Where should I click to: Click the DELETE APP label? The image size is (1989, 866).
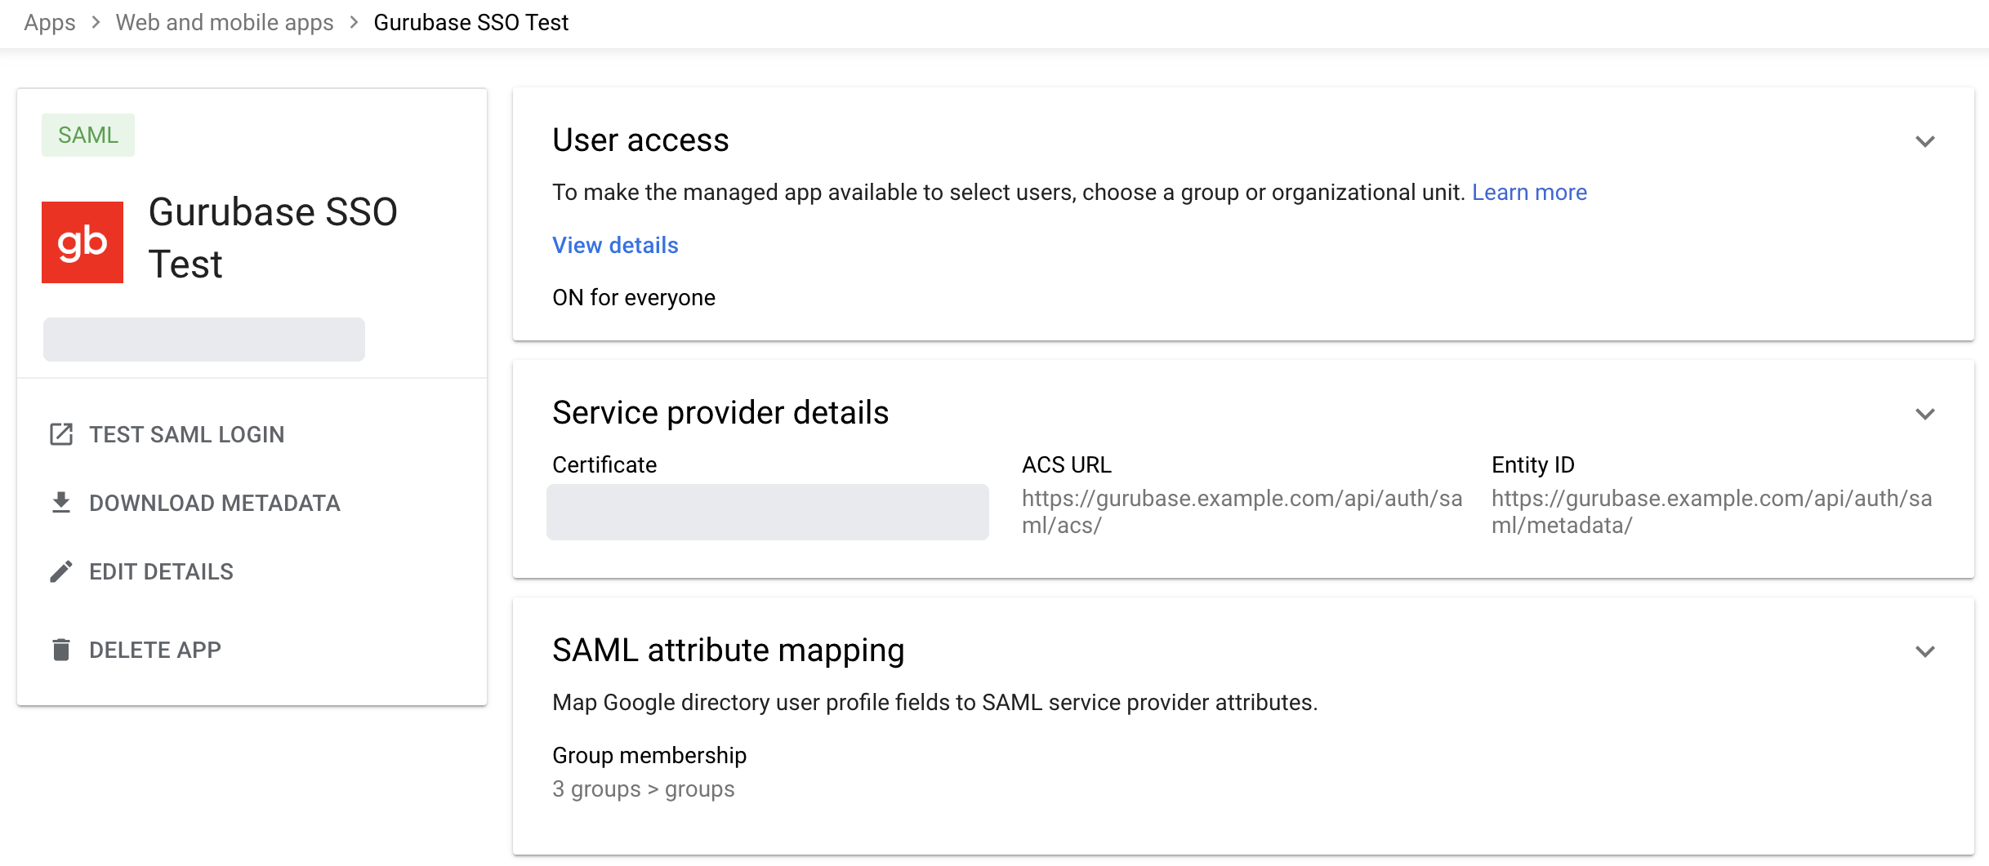pos(155,650)
